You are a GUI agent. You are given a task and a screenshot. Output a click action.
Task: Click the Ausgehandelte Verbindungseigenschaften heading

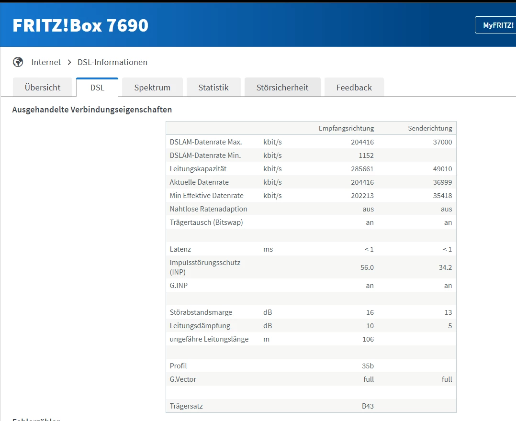(x=92, y=110)
